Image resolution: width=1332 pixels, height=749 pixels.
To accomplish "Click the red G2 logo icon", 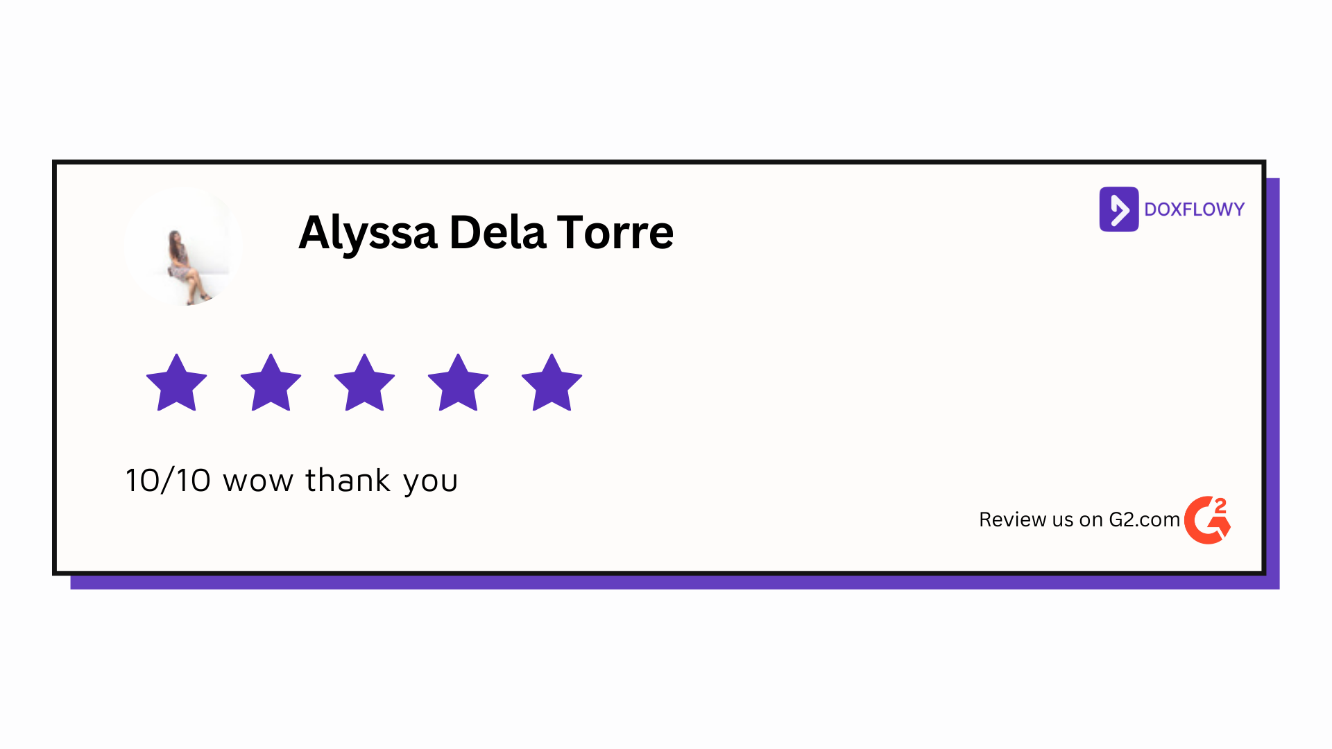I will pos(1207,520).
